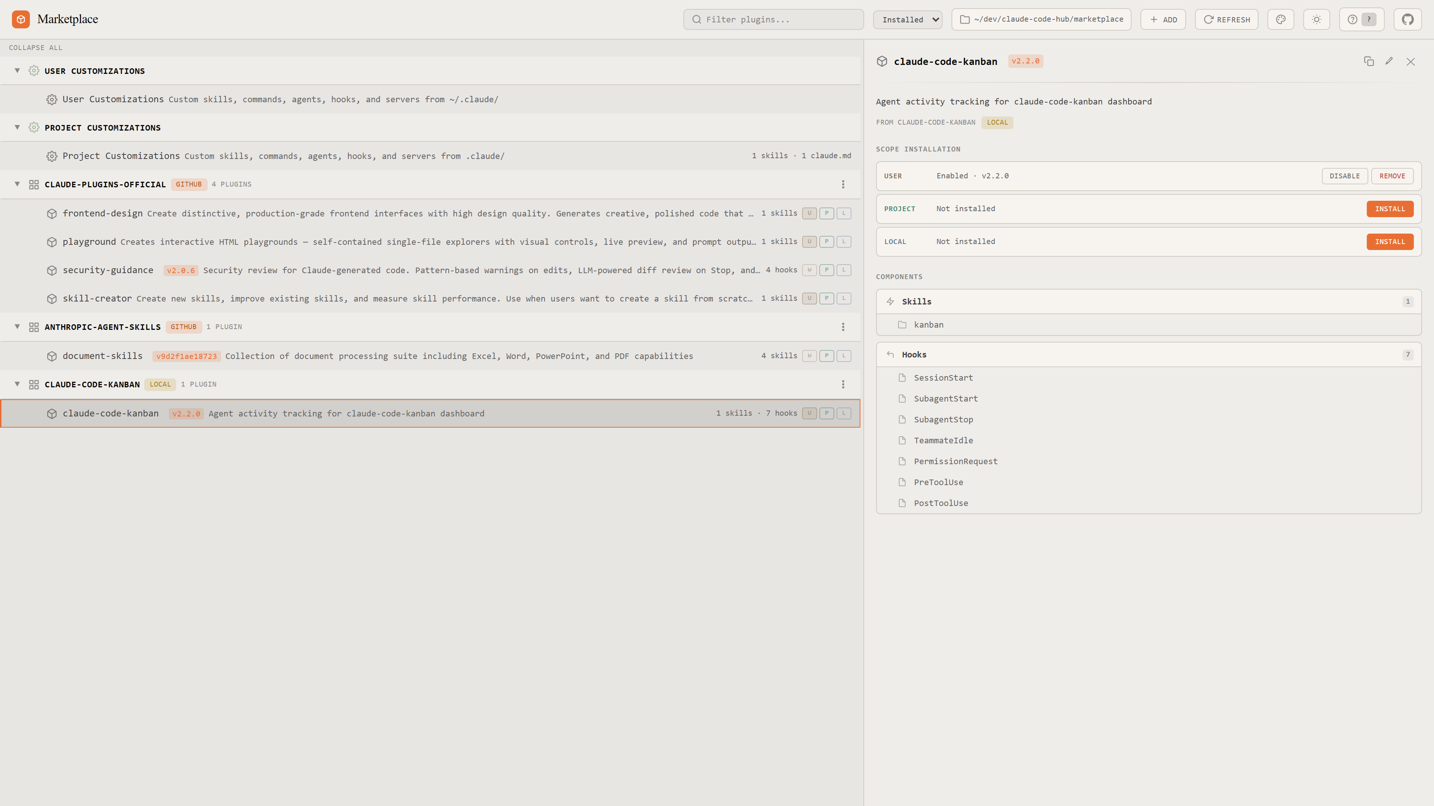Copy plugin info using copy icon

pos(1368,61)
